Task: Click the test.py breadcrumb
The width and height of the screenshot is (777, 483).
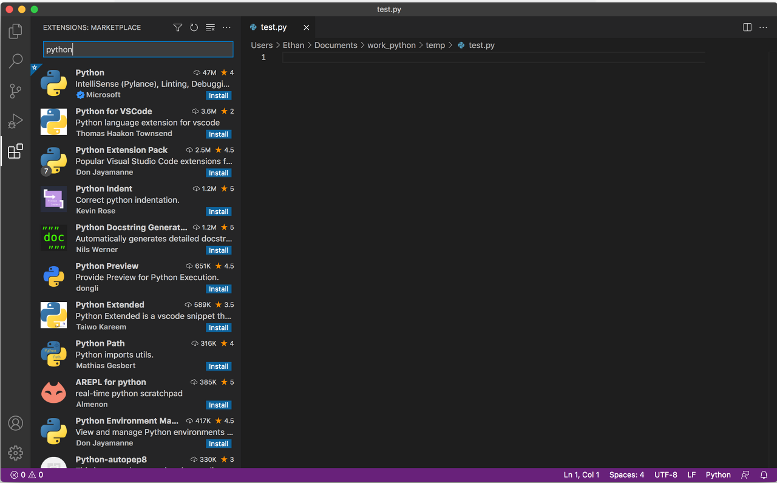Action: 481,46
